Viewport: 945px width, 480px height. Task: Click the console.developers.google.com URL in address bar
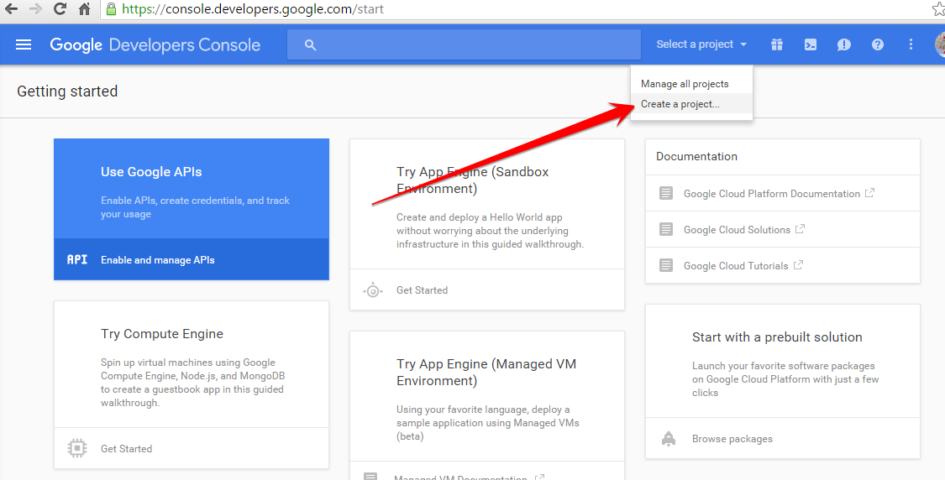click(253, 9)
